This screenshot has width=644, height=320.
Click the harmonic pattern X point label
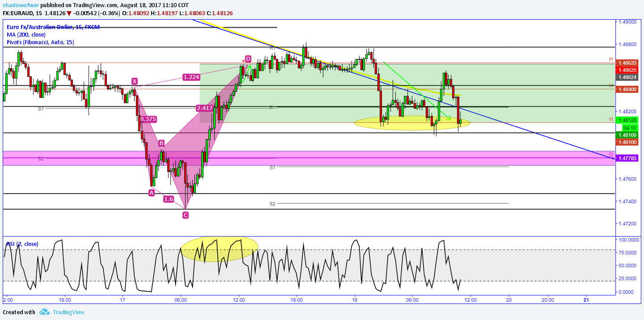(134, 81)
